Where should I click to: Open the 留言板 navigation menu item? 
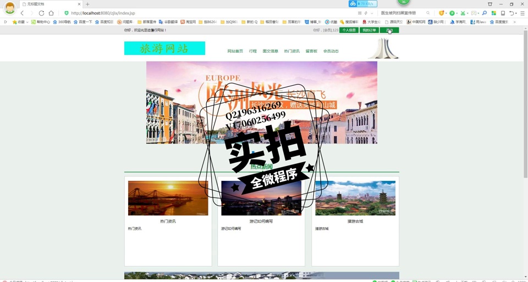[311, 51]
